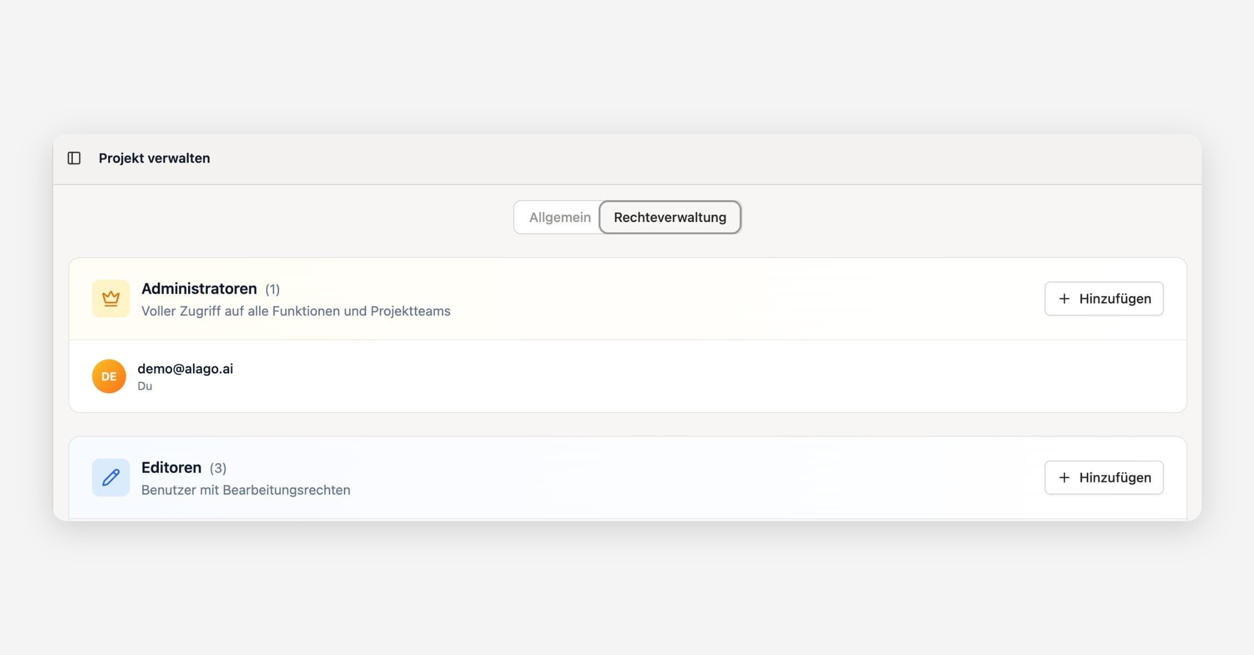This screenshot has width=1254, height=655.
Task: Click the orange DE avatar
Action: coord(109,376)
